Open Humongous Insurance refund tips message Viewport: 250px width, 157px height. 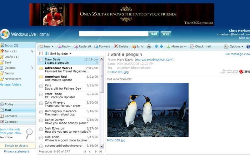click(x=68, y=113)
